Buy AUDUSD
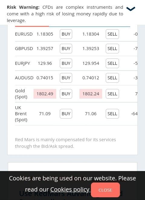 (x=66, y=78)
